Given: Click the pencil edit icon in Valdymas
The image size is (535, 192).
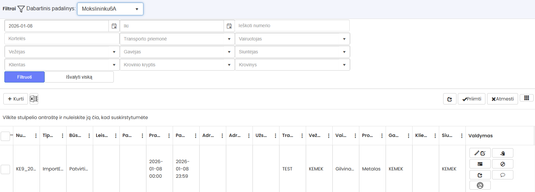Looking at the screenshot, I should point(480,153).
